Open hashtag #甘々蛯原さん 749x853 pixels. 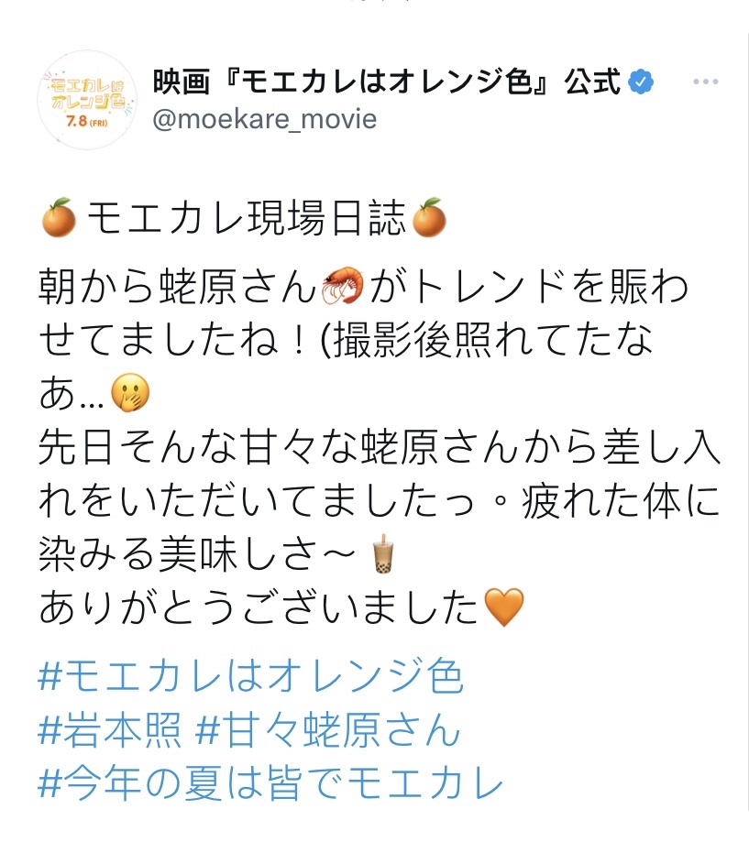point(327,730)
